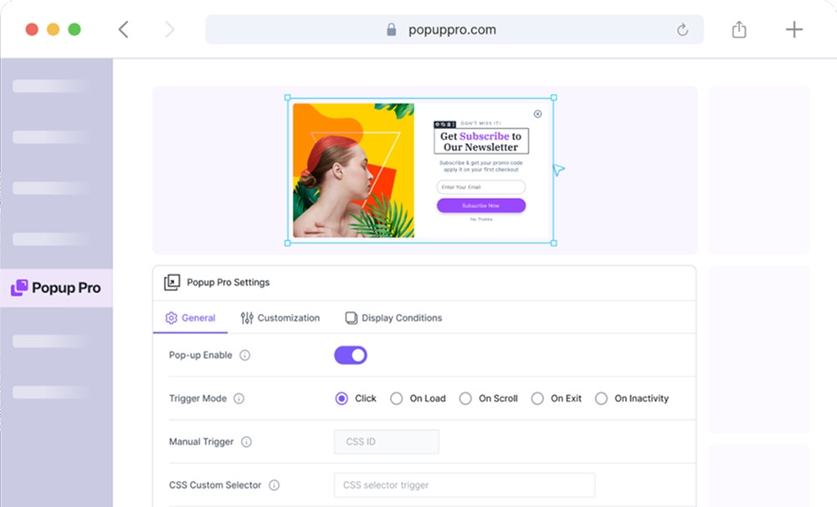Screen dimensions: 837x507
Task: Select the On Inactivity radio button
Action: pyautogui.click(x=601, y=399)
